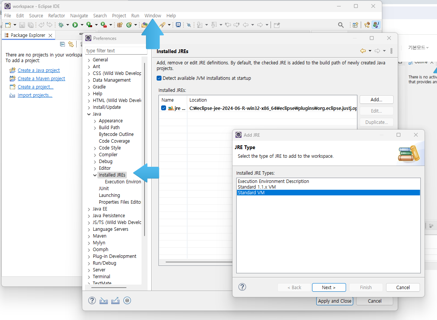Click the Run External Tools toolbar icon

click(x=104, y=25)
